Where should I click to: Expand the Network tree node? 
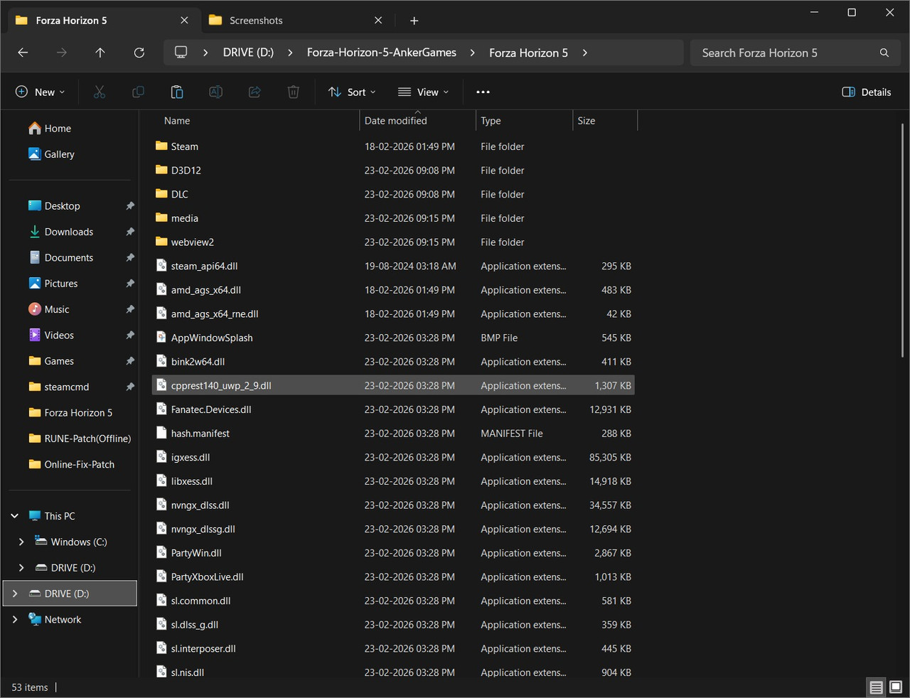pyautogui.click(x=15, y=619)
